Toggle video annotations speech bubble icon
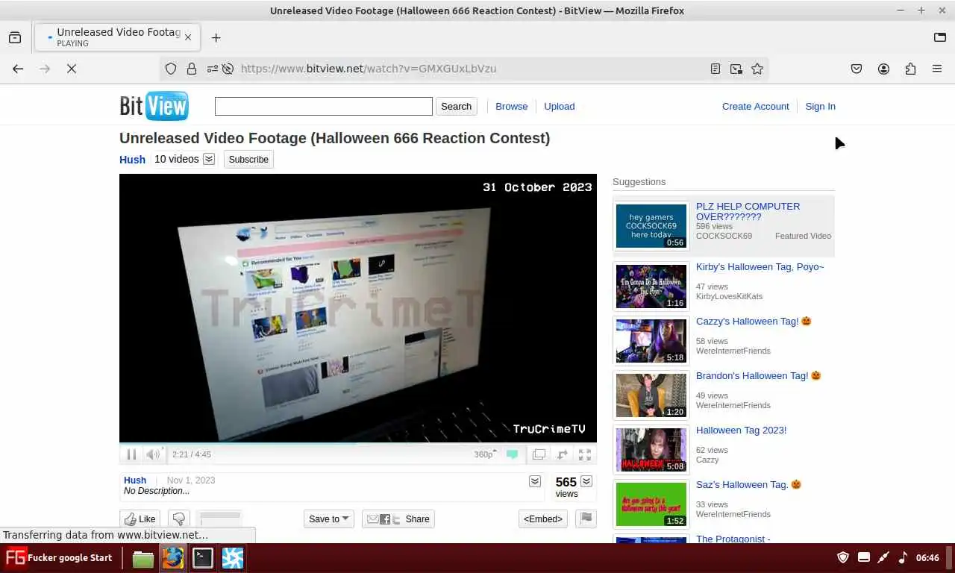 [x=512, y=454]
